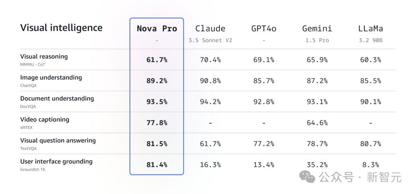The height and width of the screenshot is (194, 415).
Task: Click the Image understanding row label
Action: point(51,77)
